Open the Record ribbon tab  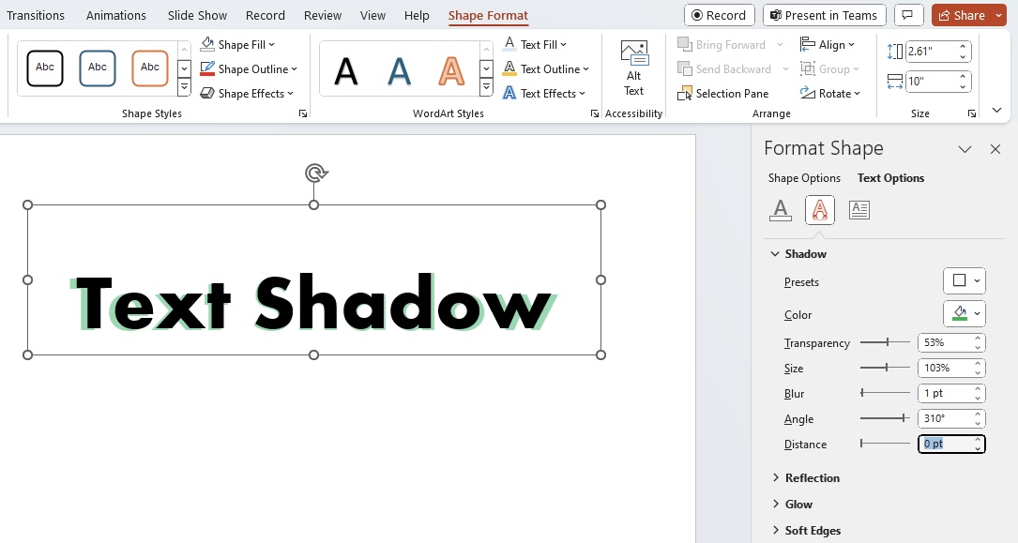pos(265,16)
